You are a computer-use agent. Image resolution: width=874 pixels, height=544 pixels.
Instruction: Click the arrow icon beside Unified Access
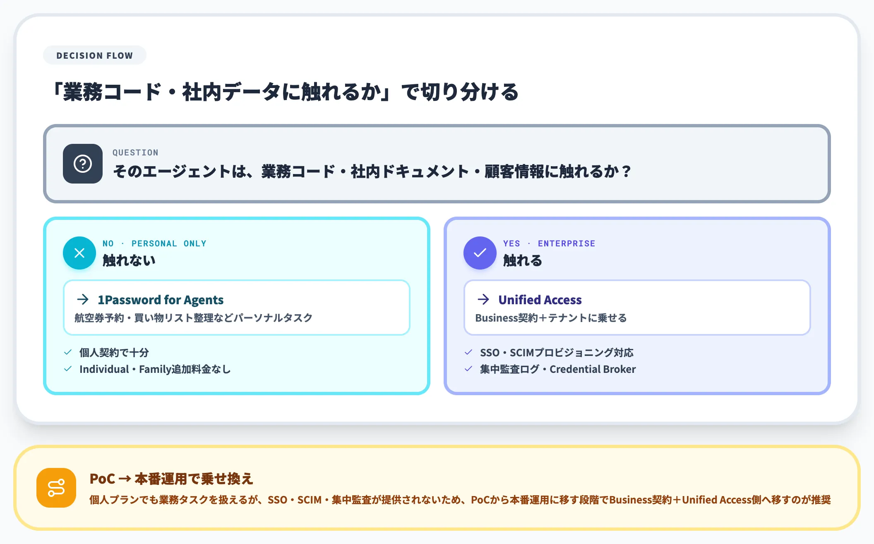coord(483,299)
